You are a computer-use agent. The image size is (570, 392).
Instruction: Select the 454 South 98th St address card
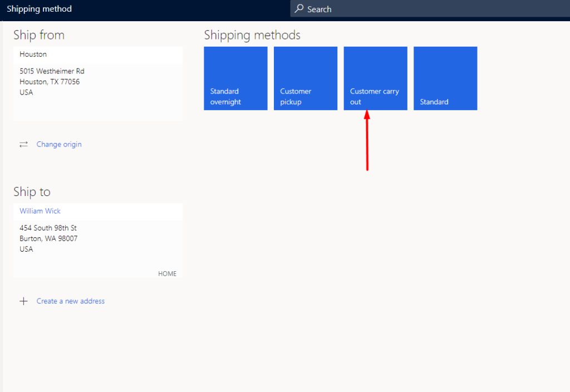[x=98, y=241]
